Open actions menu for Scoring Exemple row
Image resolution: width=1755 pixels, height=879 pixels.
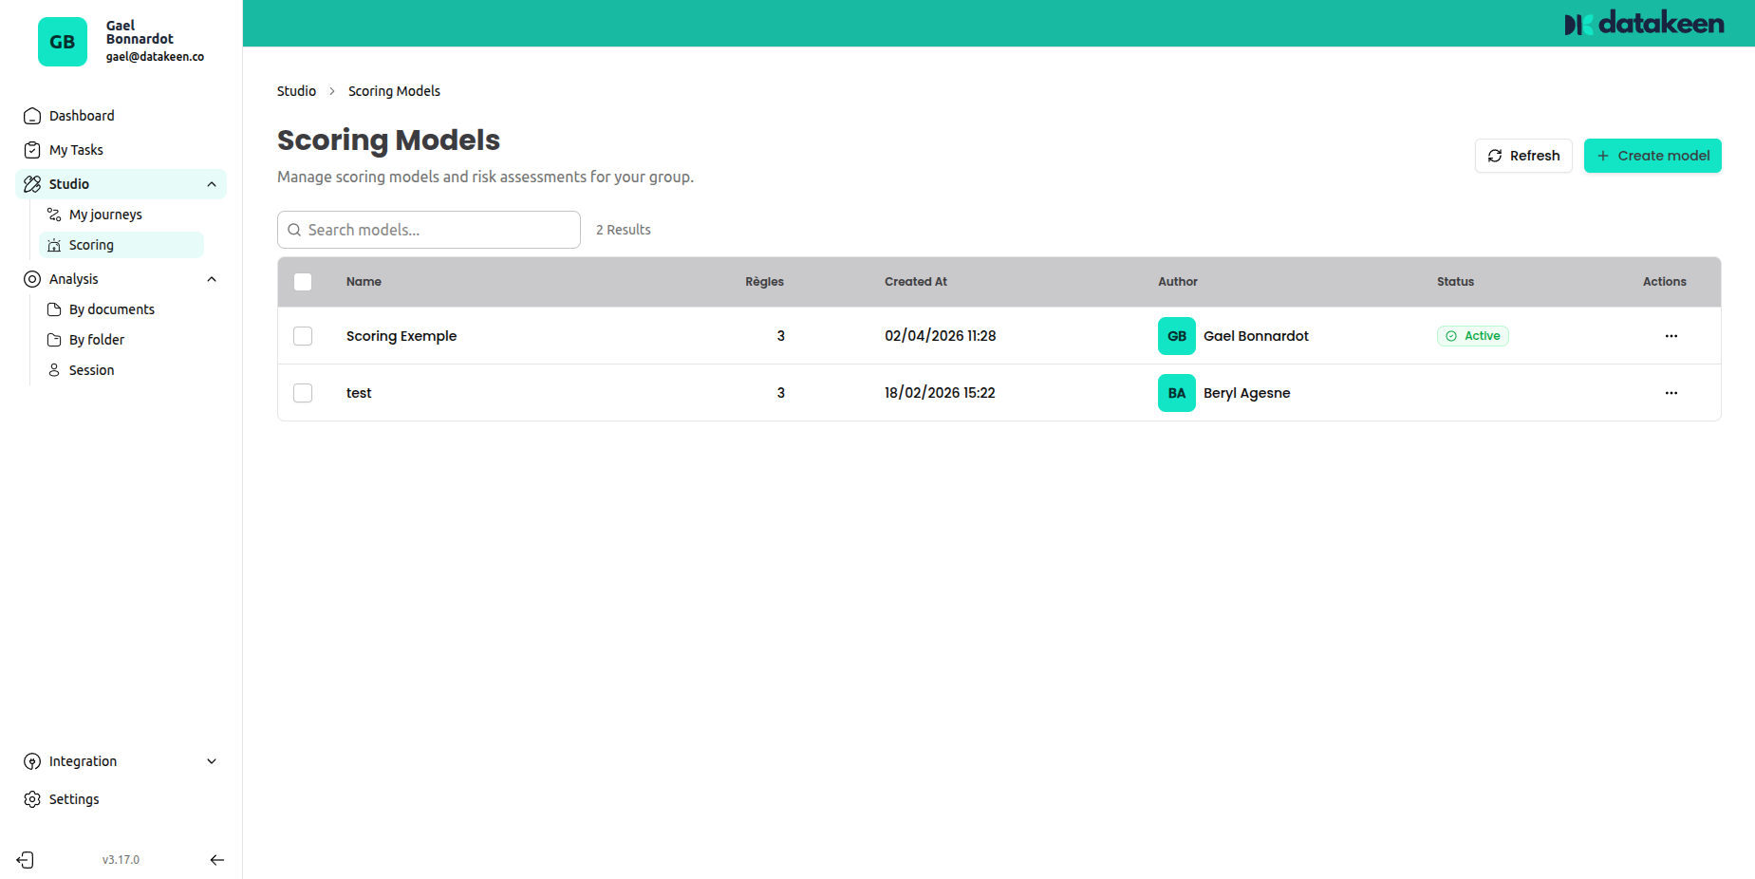point(1671,336)
